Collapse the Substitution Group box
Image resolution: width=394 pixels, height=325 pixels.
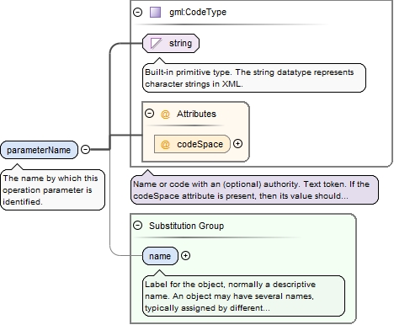coord(137,225)
